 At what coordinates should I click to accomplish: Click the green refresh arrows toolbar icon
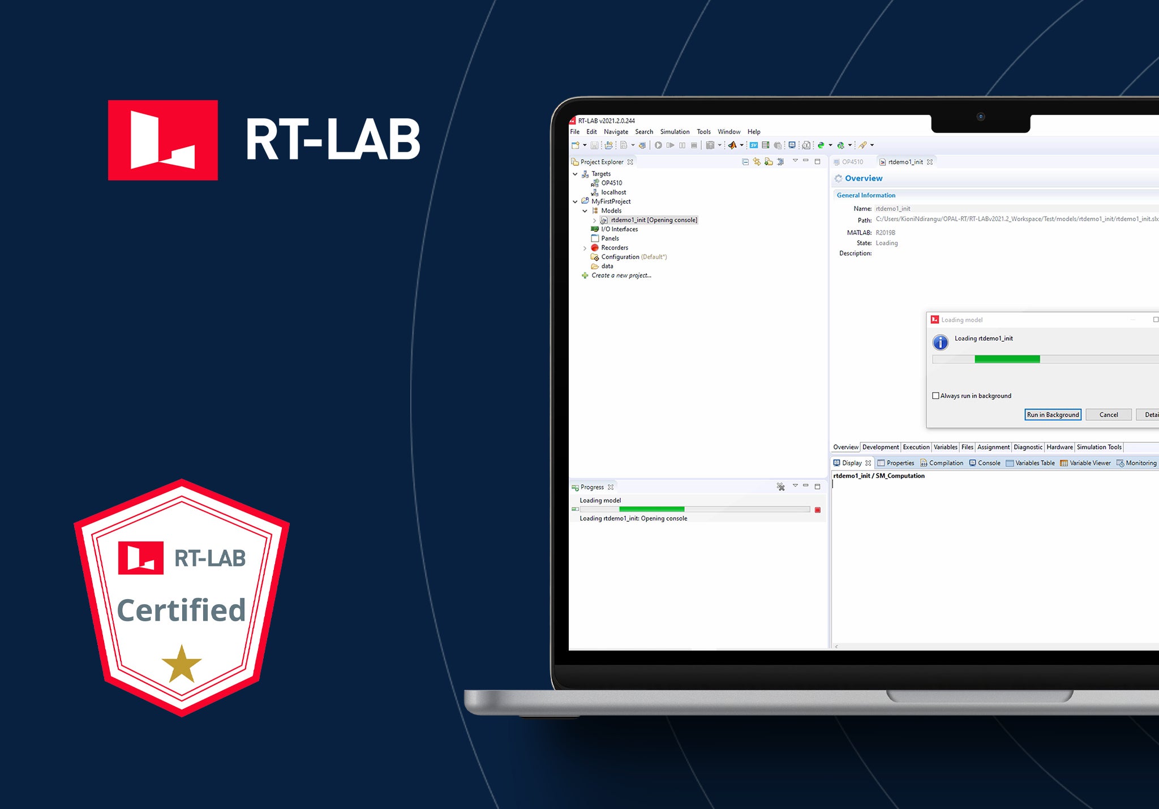coord(821,145)
